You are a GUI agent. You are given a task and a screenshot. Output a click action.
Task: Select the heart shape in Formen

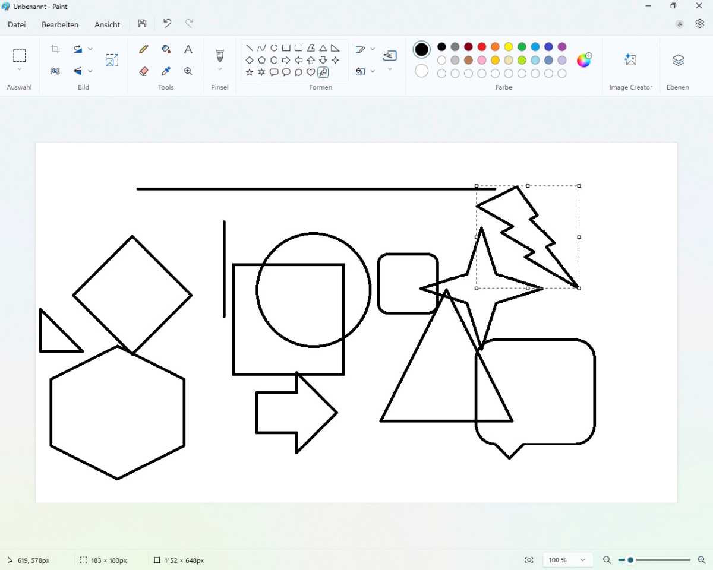[x=311, y=72]
